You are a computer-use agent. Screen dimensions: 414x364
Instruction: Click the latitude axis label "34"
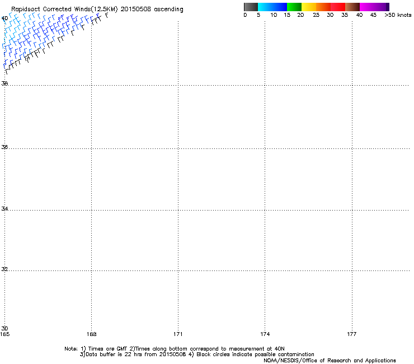click(x=4, y=208)
